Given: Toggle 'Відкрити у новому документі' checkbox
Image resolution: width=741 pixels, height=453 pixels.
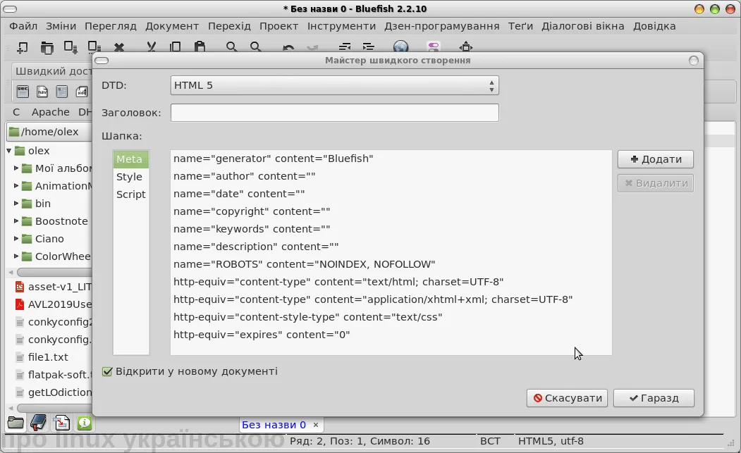Looking at the screenshot, I should click(x=107, y=371).
